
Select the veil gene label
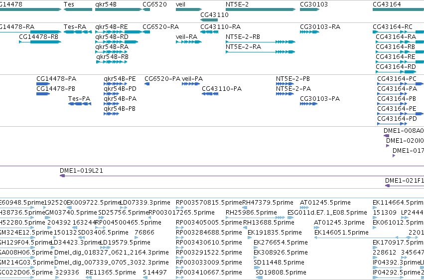[180, 4]
